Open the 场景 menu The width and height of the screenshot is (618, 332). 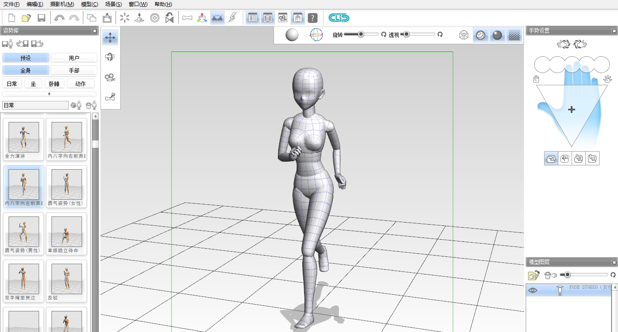[113, 4]
